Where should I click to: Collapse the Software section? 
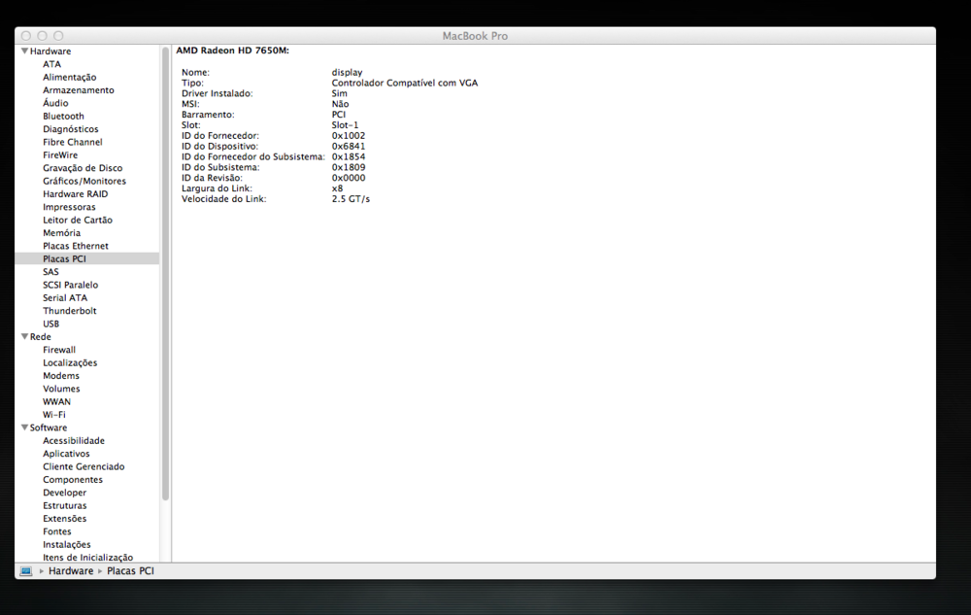(24, 427)
